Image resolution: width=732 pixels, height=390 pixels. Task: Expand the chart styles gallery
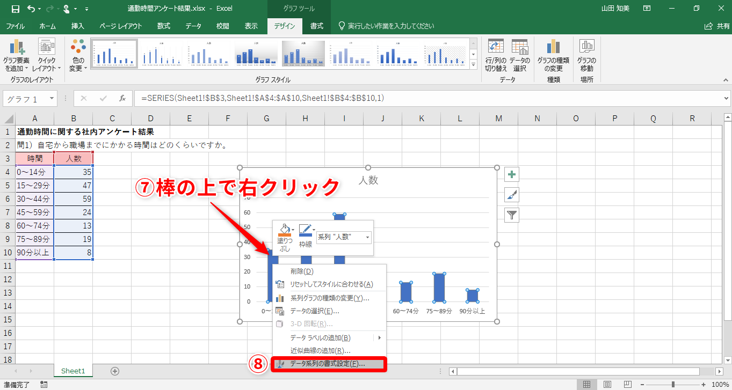coord(473,65)
